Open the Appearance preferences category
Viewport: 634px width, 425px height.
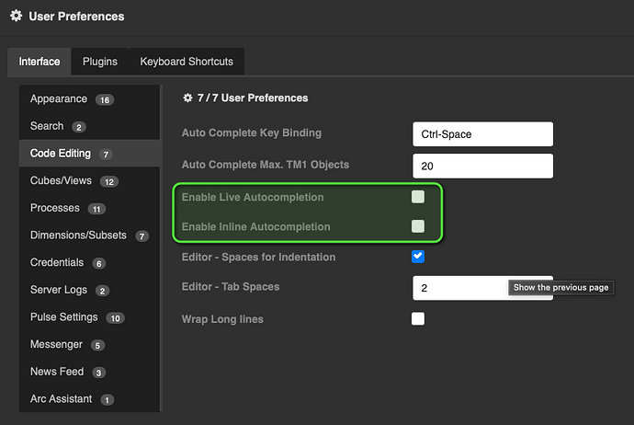59,99
